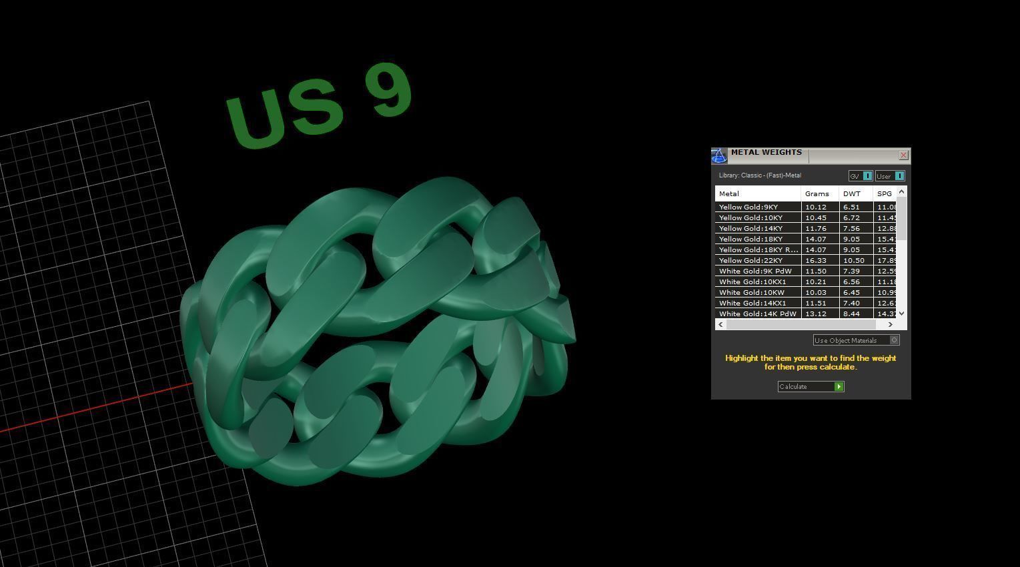Click the DWT column header
This screenshot has height=567, width=1020.
point(856,193)
